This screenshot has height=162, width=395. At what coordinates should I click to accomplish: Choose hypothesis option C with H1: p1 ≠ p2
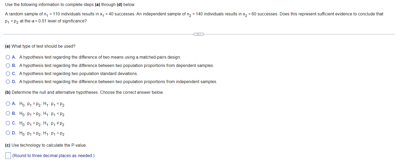click(x=8, y=123)
